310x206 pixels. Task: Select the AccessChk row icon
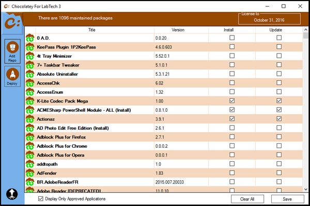click(30, 83)
